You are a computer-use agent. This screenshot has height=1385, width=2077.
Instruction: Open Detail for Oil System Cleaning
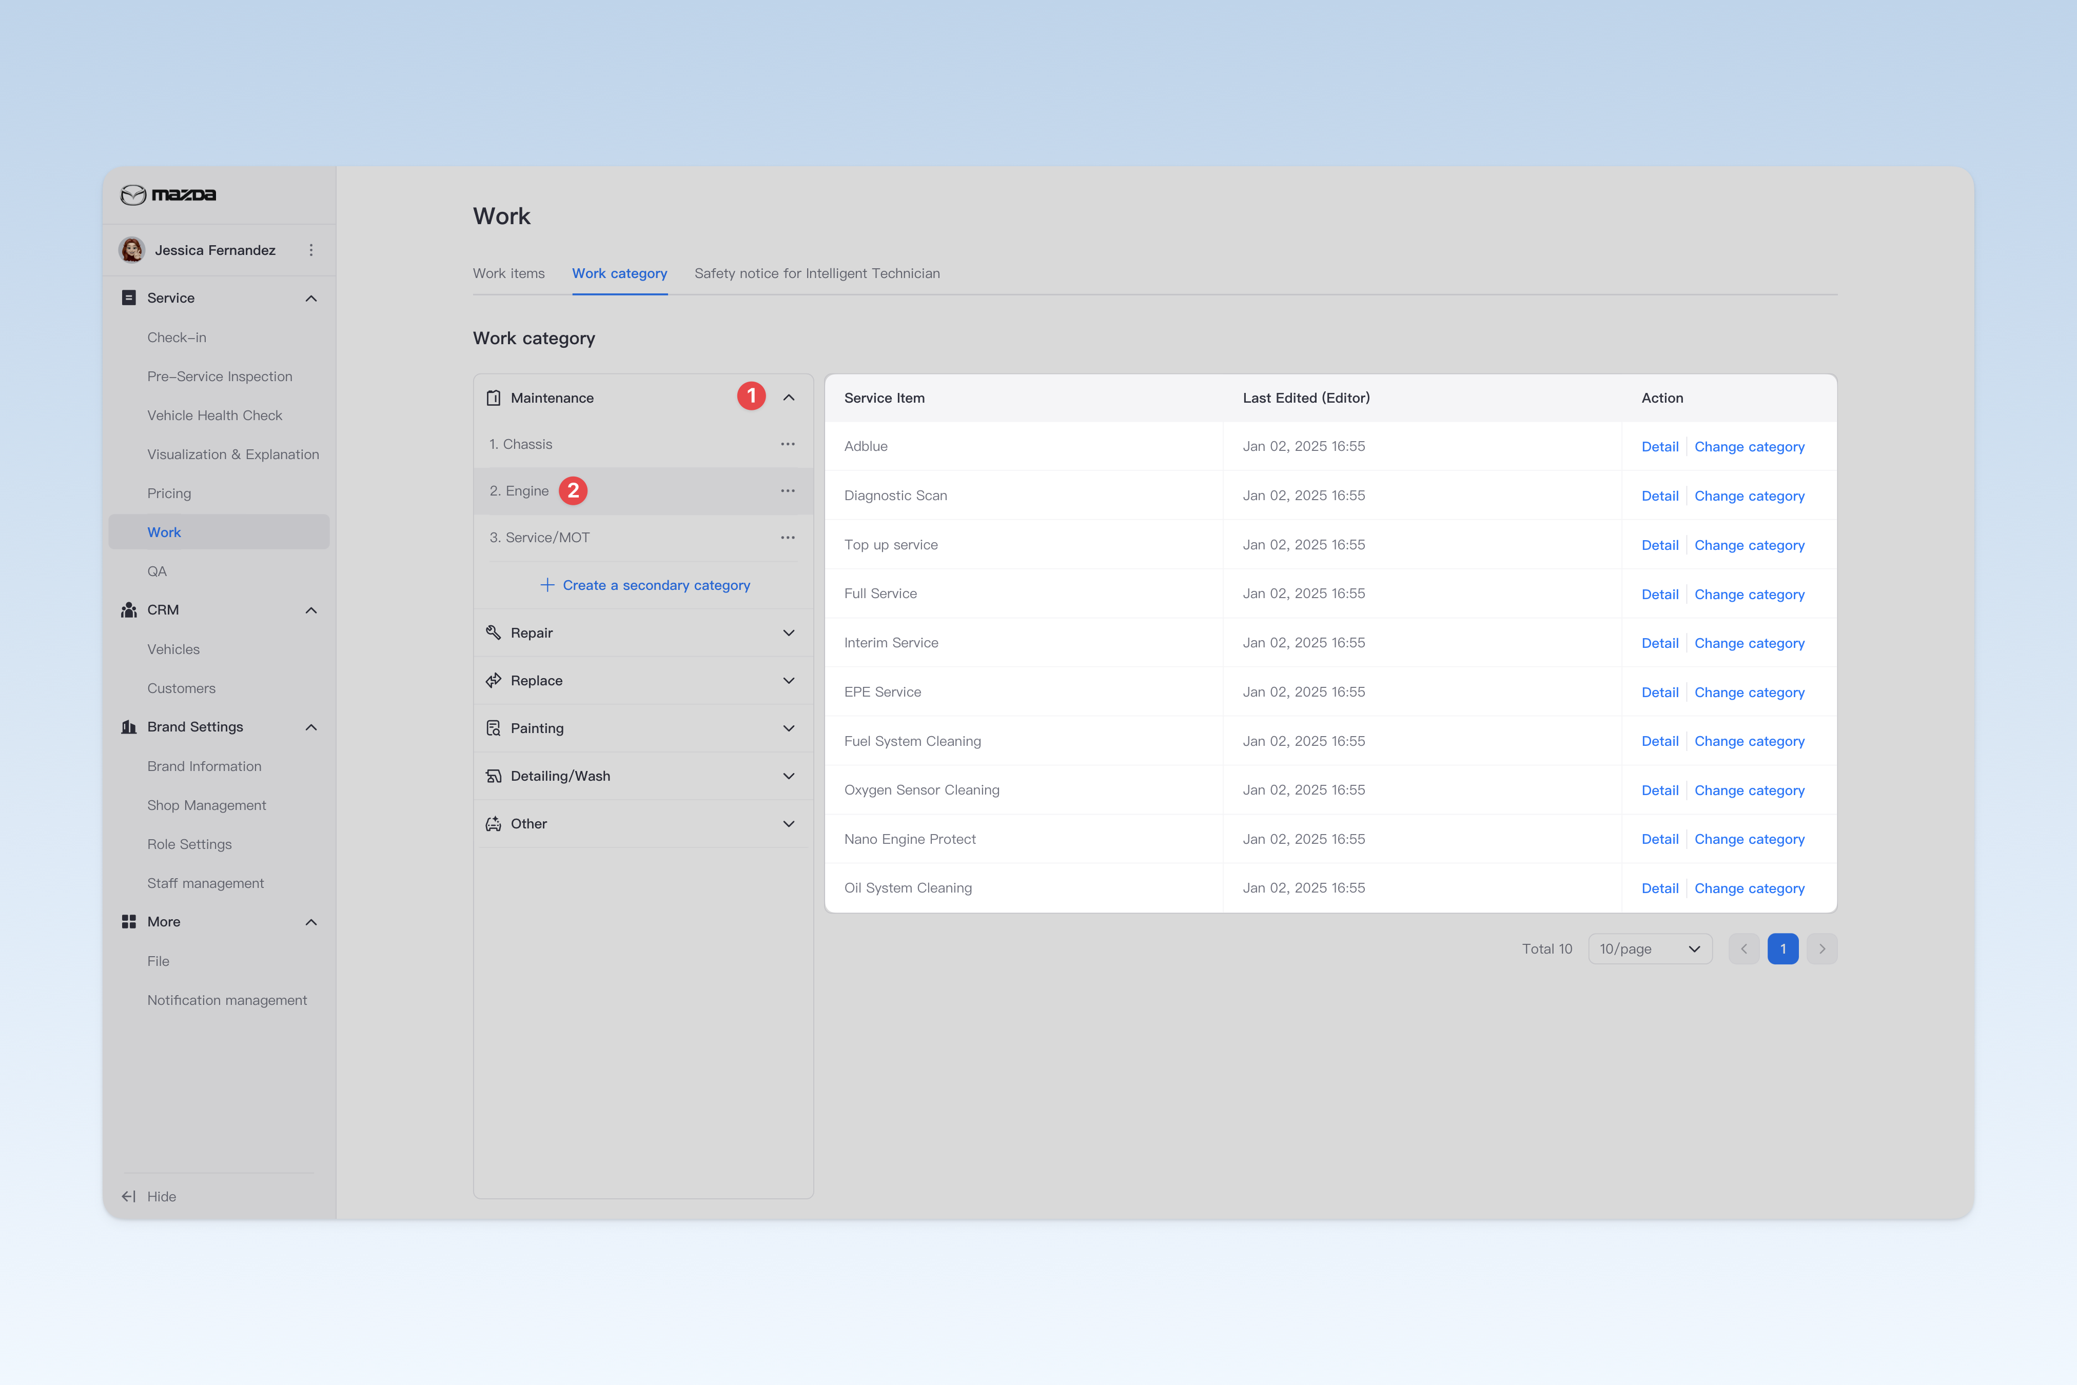(x=1659, y=888)
